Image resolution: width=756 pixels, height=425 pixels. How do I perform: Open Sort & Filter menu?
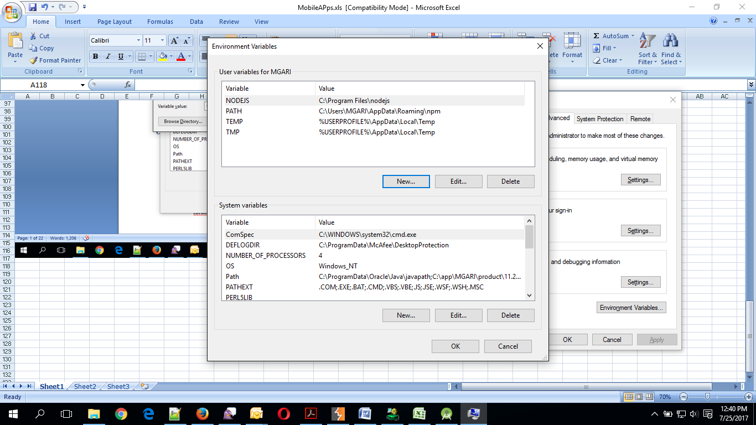pyautogui.click(x=648, y=49)
